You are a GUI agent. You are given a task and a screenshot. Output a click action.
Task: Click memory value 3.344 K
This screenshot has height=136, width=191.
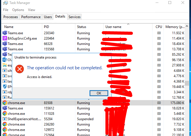pyautogui.click(x=179, y=92)
